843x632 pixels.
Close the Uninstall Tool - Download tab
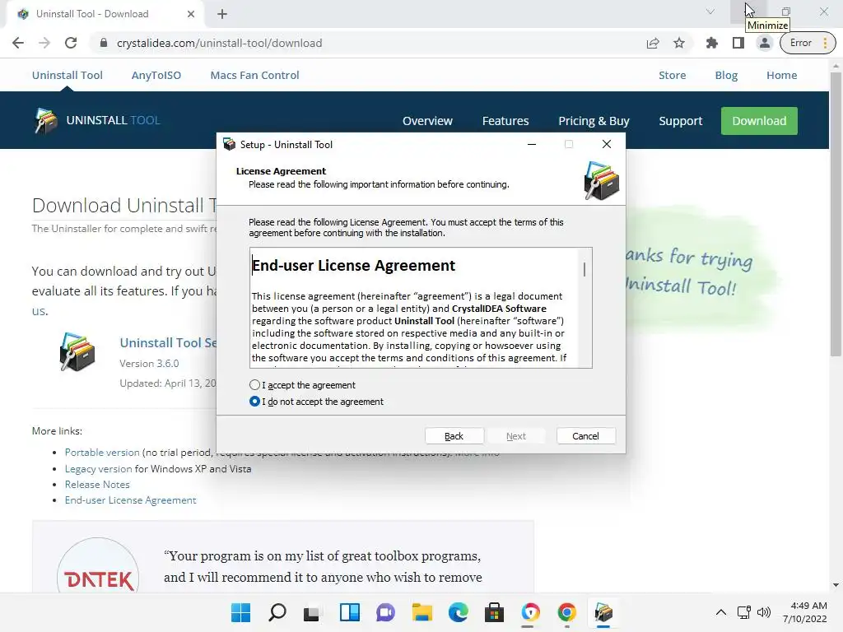point(191,14)
